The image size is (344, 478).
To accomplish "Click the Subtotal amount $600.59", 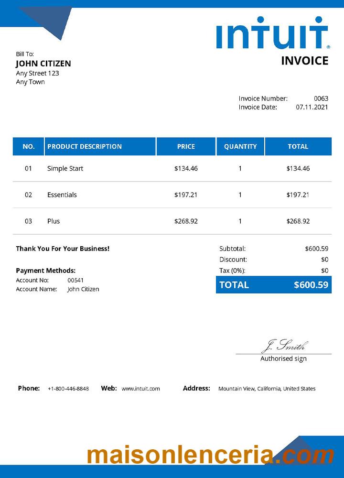I will pyautogui.click(x=316, y=249).
